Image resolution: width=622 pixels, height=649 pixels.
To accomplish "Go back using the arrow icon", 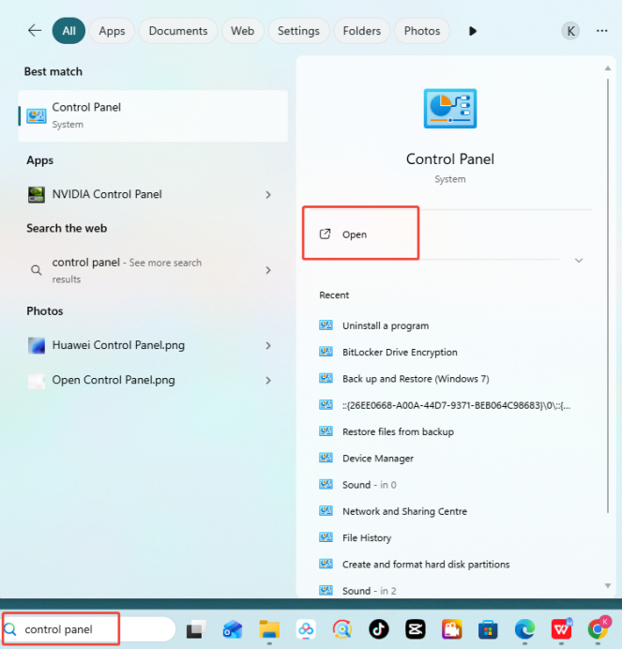I will click(35, 31).
